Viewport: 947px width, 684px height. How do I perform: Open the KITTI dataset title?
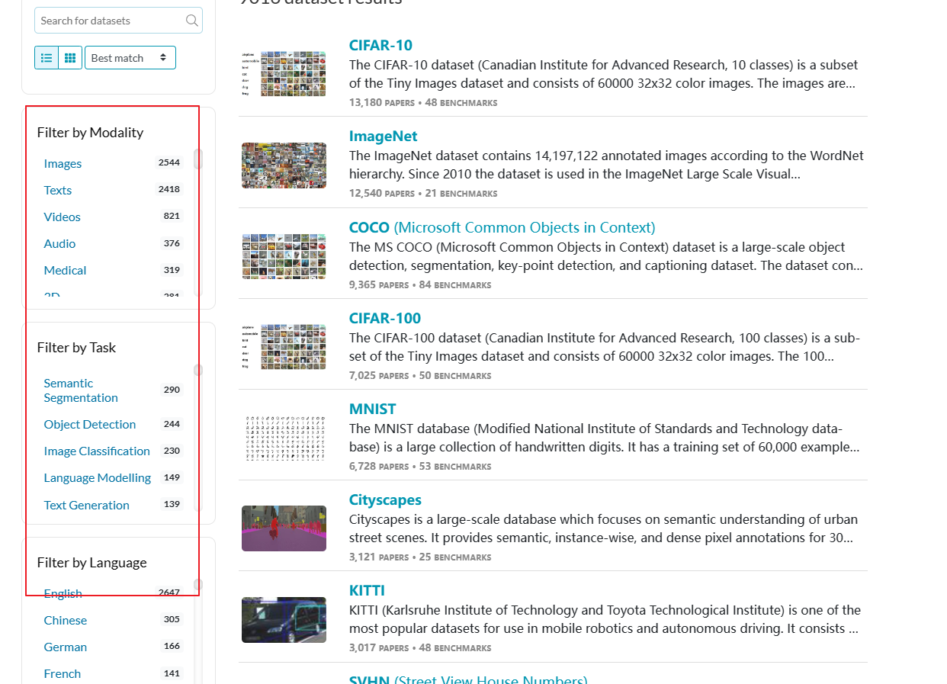[x=367, y=590]
